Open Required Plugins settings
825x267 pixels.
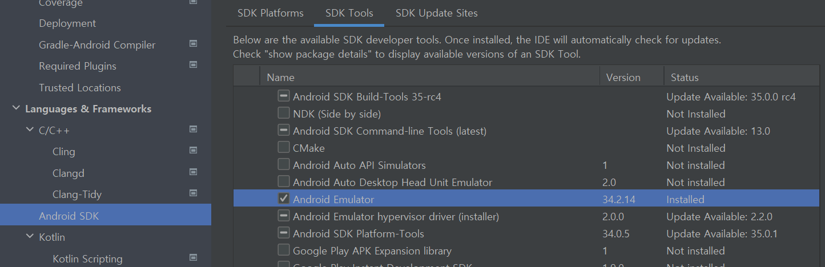click(x=78, y=66)
